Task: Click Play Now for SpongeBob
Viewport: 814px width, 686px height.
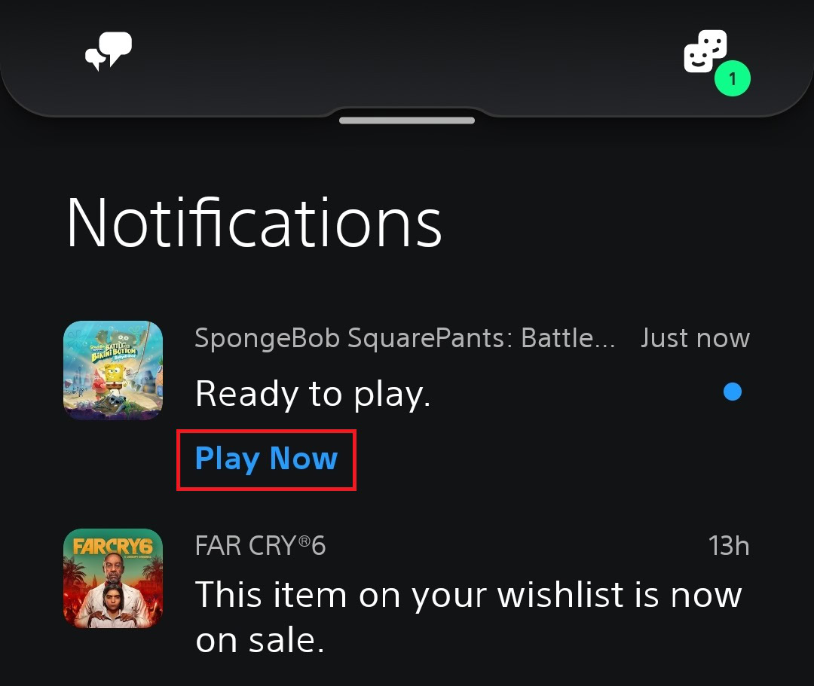Action: pyautogui.click(x=266, y=459)
